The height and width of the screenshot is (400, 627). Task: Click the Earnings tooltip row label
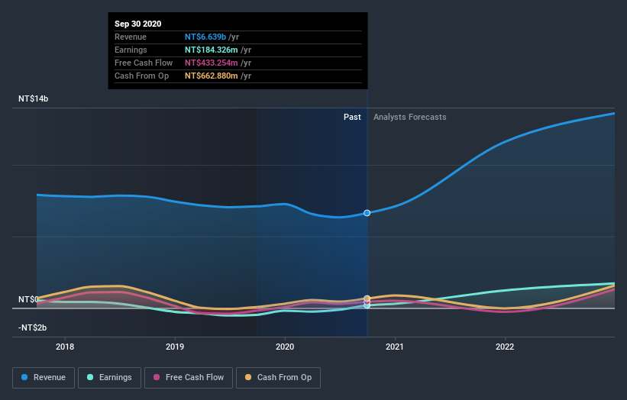tap(131, 50)
